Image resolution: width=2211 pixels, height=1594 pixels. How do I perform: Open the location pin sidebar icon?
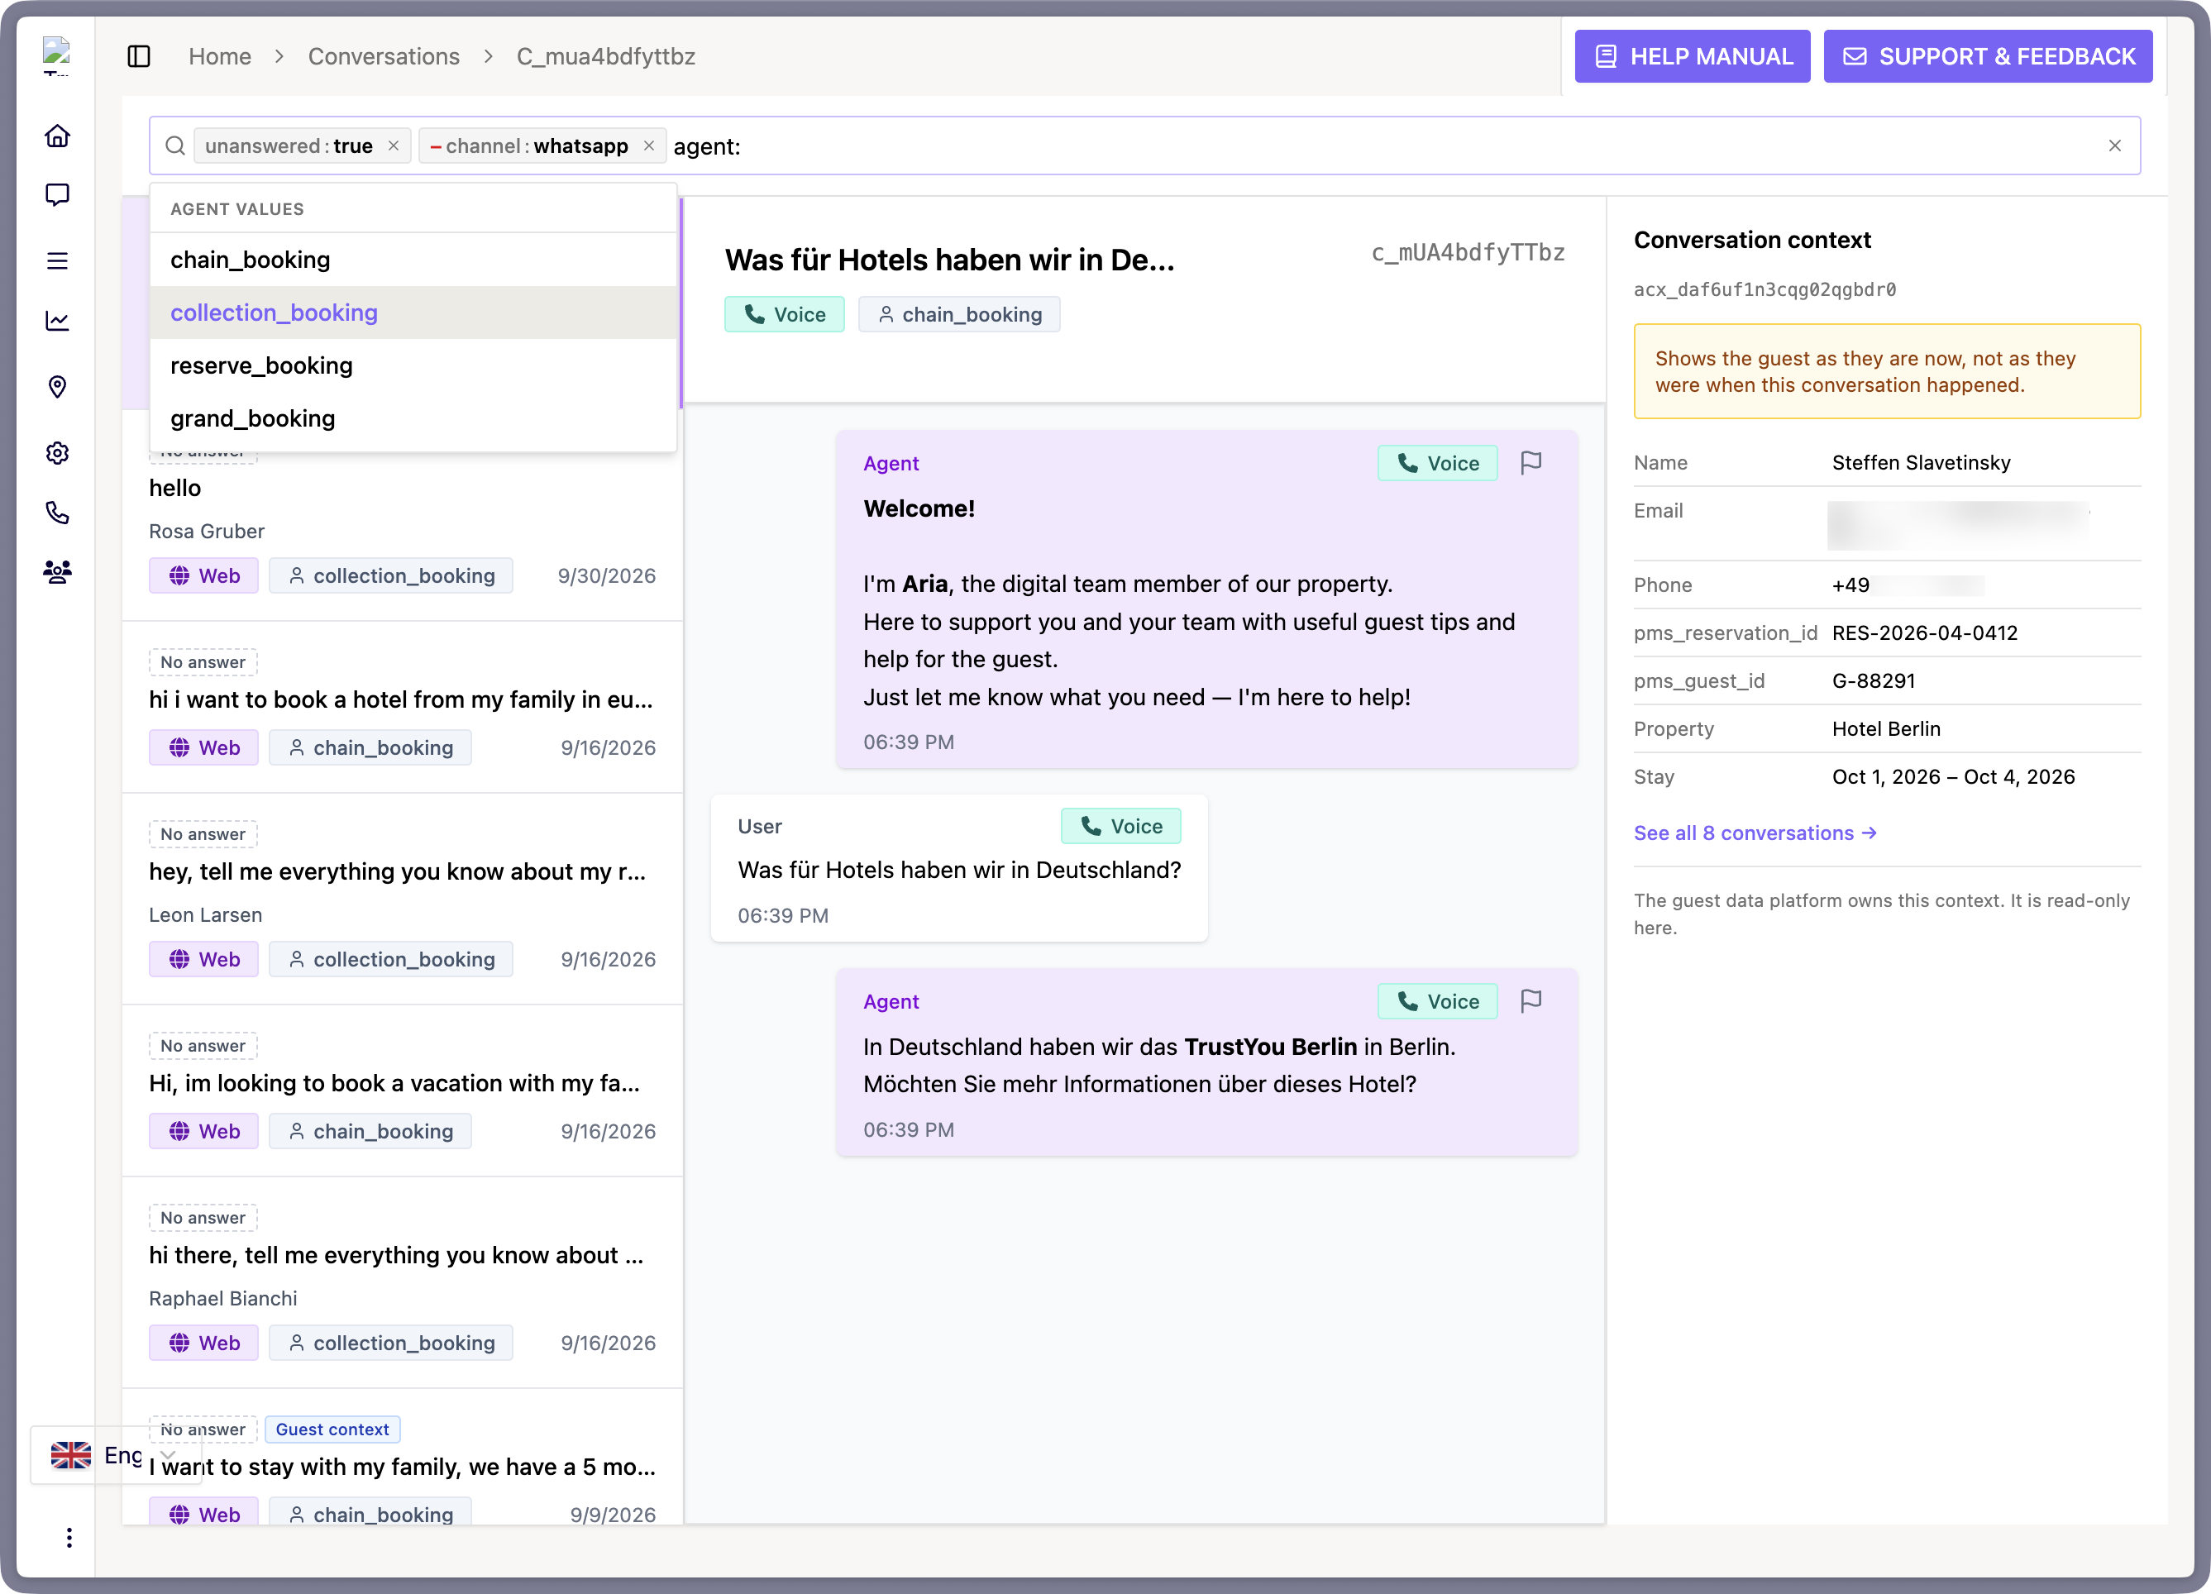coord(58,387)
